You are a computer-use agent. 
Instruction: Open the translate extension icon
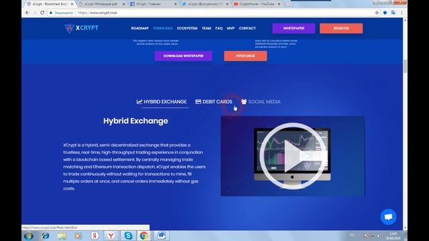point(393,13)
